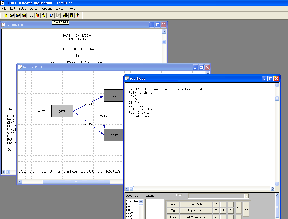Screen dimensions: 288x219
Task: Click the Q4V1 box in the path diagram
Action: click(62, 111)
